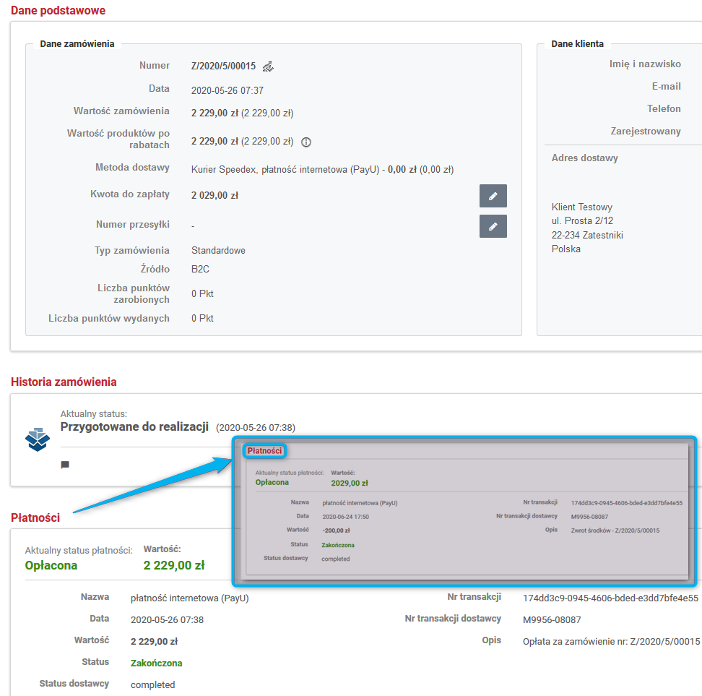The image size is (702, 696).
Task: Click the edit pencil button for Numer przesyłki
Action: pyautogui.click(x=493, y=226)
